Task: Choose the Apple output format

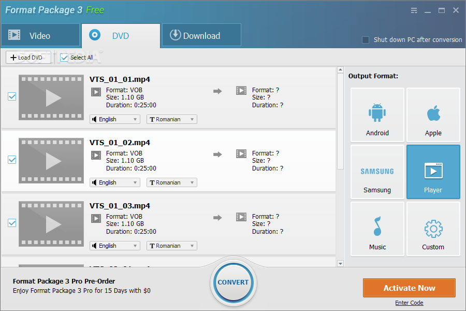Action: tap(433, 115)
